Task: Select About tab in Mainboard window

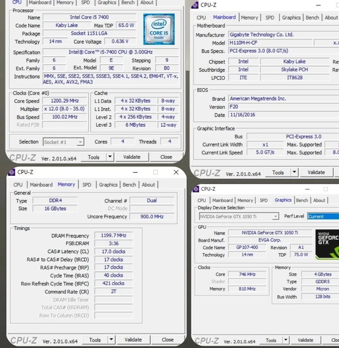Action: [331, 17]
